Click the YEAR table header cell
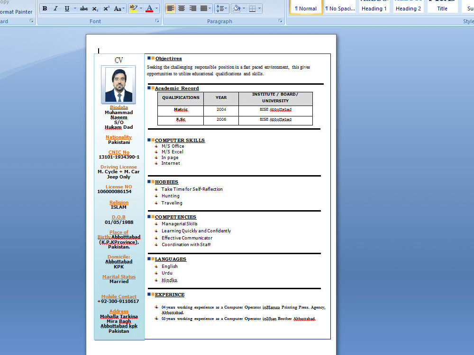 [x=221, y=99]
